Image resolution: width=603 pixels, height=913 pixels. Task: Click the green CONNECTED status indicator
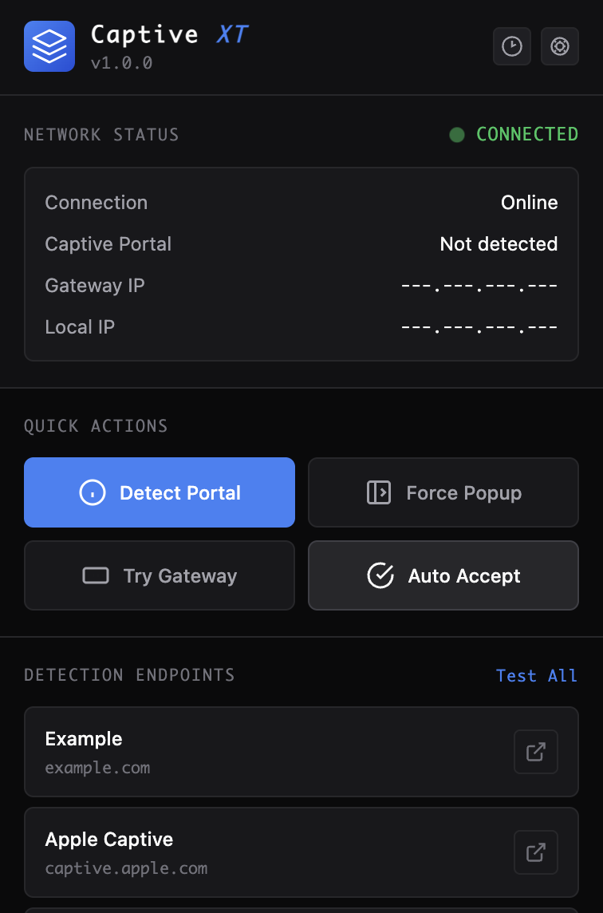tap(456, 135)
